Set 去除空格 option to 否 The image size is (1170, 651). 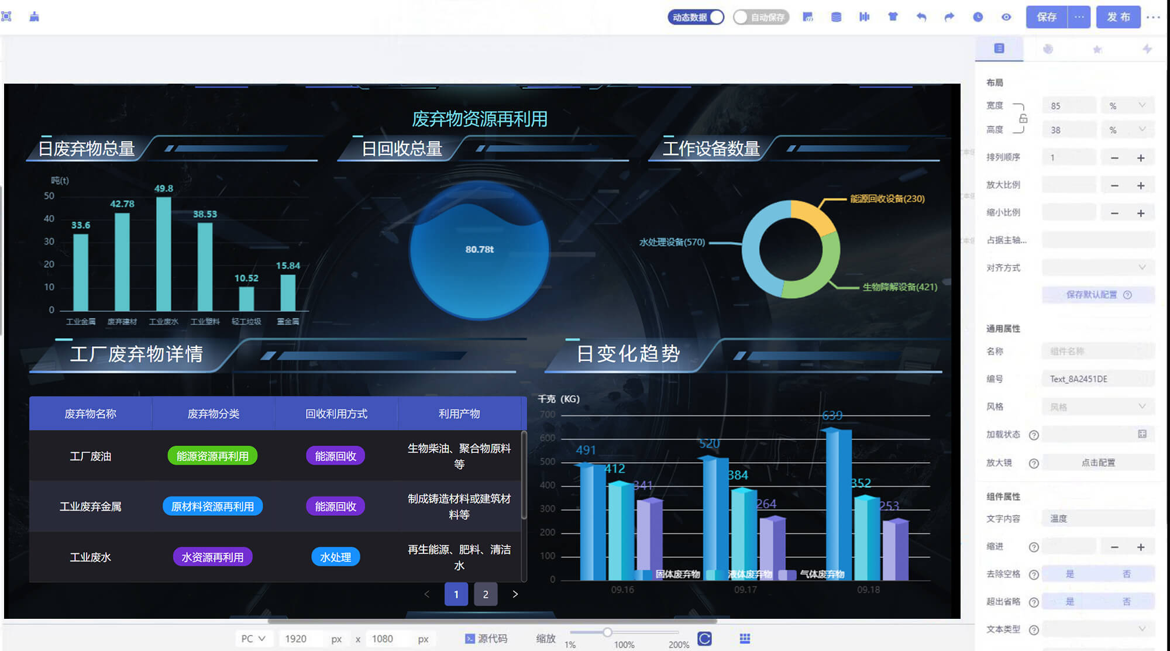(x=1127, y=574)
